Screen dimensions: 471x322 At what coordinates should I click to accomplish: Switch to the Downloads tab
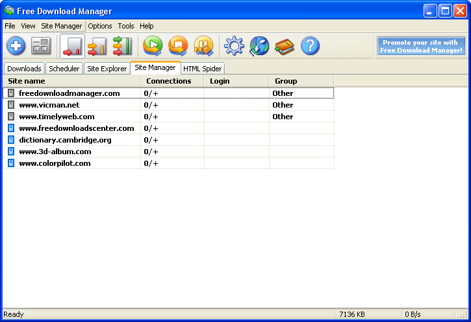24,69
